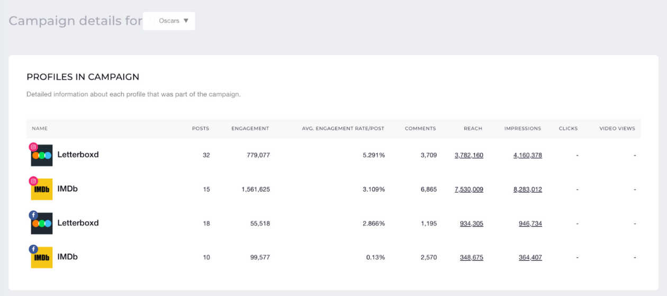
Task: Click the Letterboxd Facebook profile logo
Action: pos(42,223)
